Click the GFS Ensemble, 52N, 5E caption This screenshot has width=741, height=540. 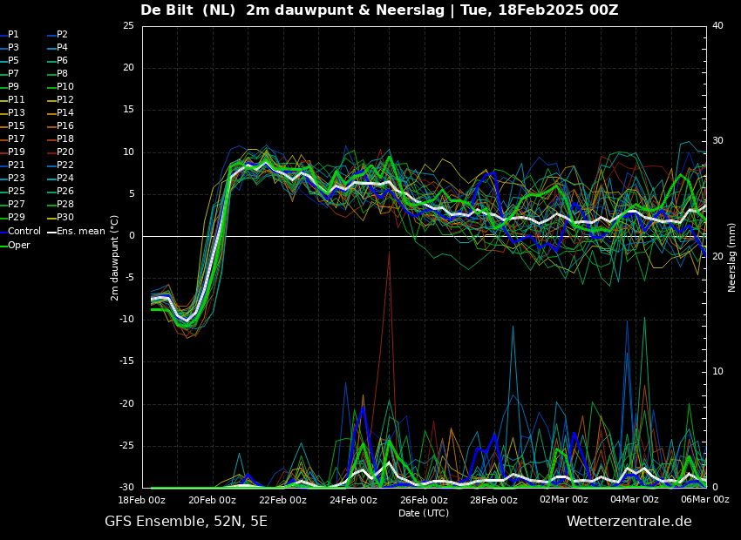pyautogui.click(x=186, y=522)
